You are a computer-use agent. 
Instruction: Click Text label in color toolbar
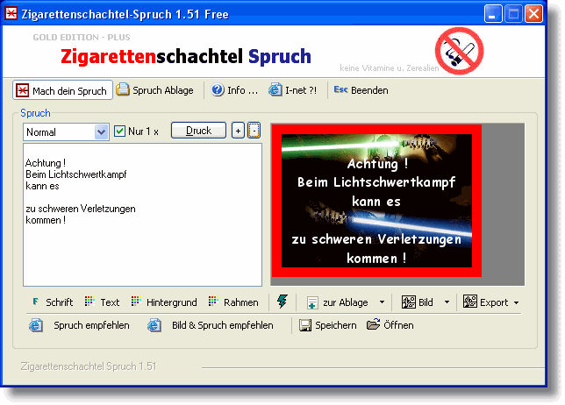110,302
